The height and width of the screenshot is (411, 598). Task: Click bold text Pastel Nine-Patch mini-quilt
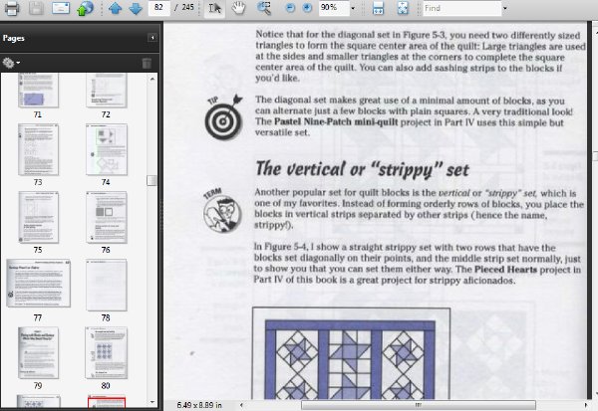[336, 121]
